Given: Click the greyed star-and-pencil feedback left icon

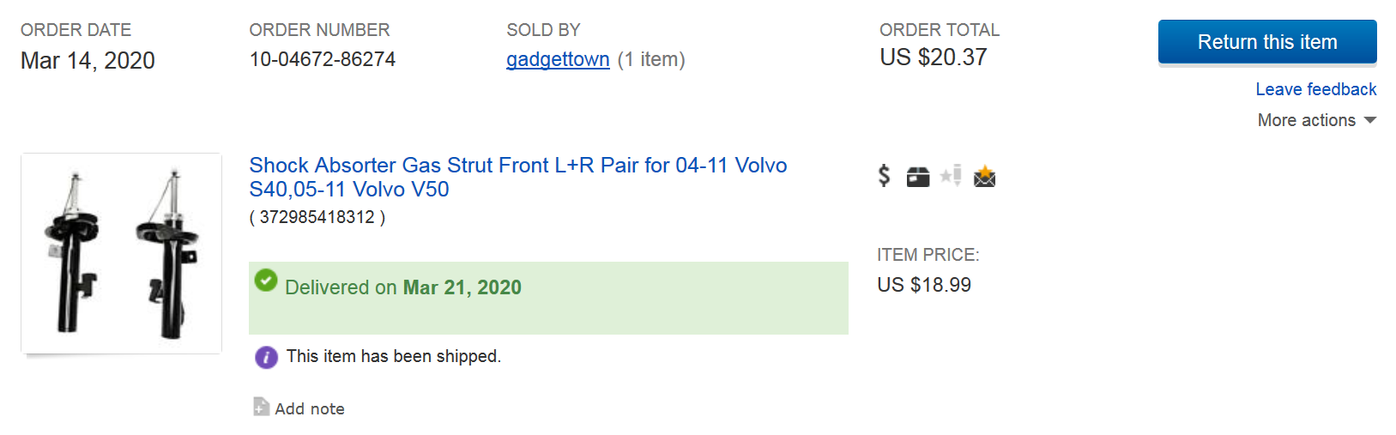Looking at the screenshot, I should (x=951, y=176).
